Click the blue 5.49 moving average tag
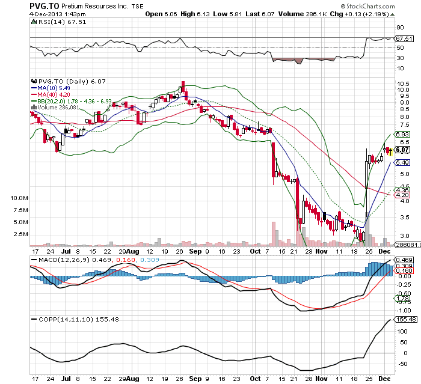This screenshot has height=384, width=421. [x=402, y=163]
